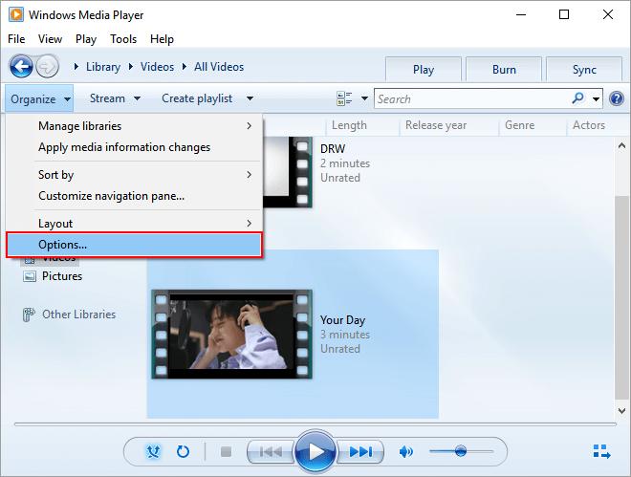Go to previous track button
The image size is (631, 477).
pyautogui.click(x=271, y=451)
